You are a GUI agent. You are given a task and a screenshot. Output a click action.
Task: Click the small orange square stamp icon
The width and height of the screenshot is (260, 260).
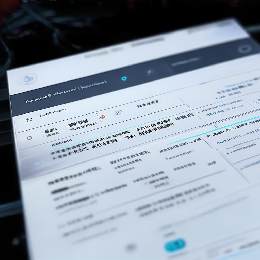[102, 117]
